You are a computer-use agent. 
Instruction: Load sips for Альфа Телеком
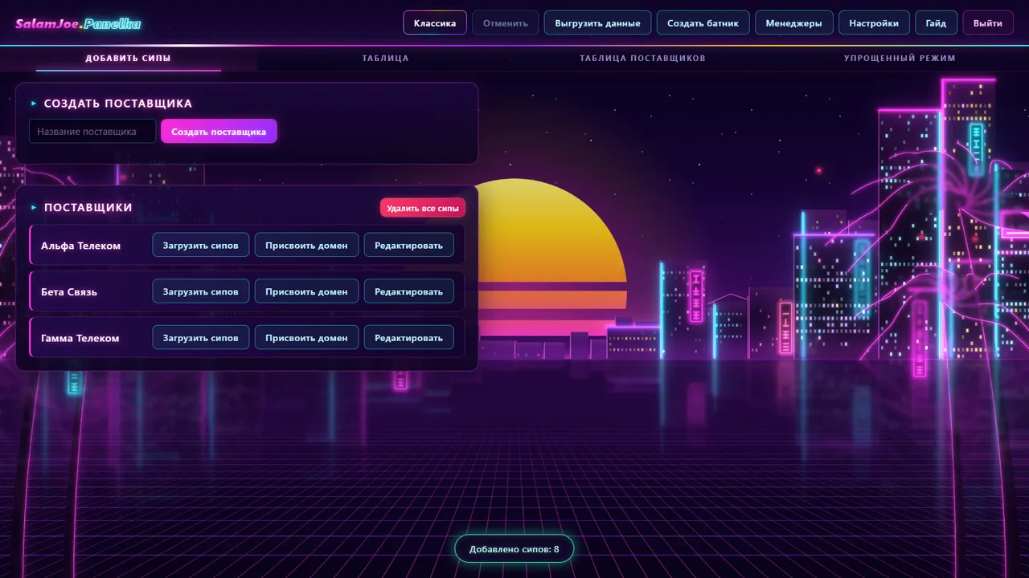pyautogui.click(x=201, y=245)
